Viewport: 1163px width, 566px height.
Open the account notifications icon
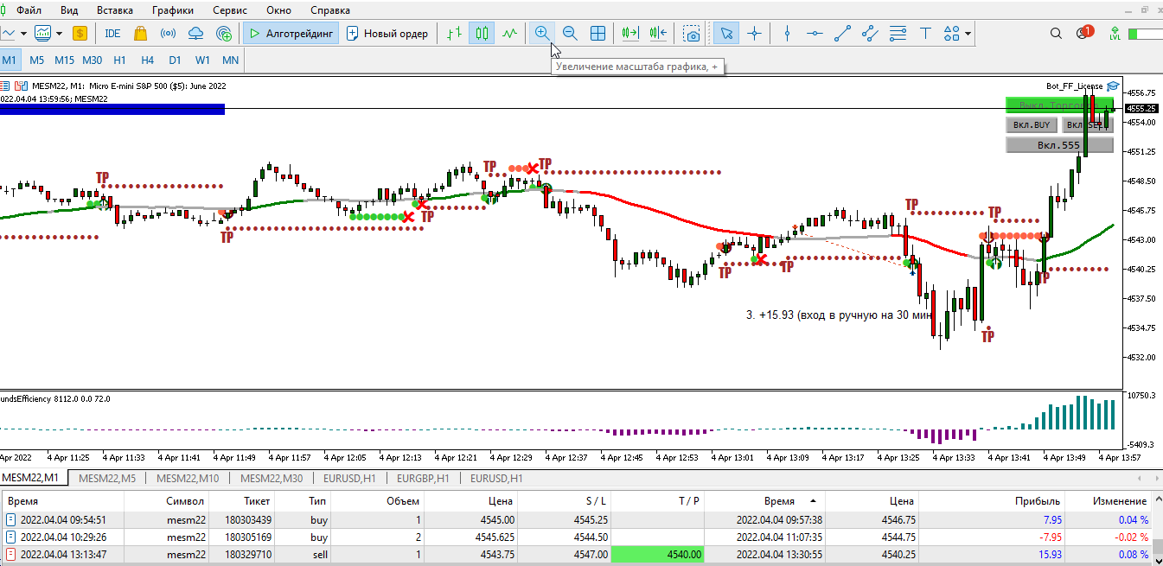point(1083,33)
